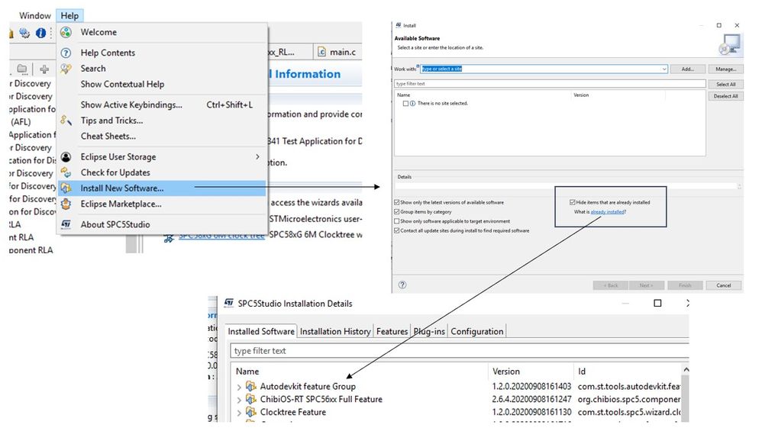This screenshot has width=762, height=431.
Task: Select the main.c editor tab
Action: pyautogui.click(x=337, y=51)
